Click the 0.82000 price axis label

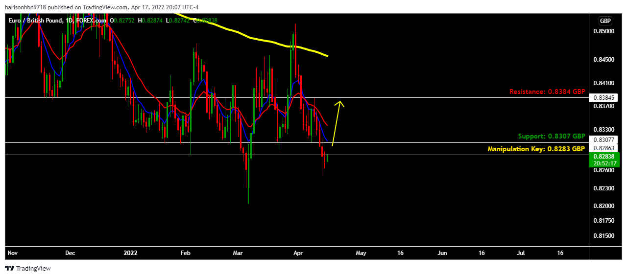click(x=603, y=206)
